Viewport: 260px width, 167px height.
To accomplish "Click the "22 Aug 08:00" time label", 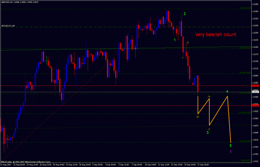I will [19, 165].
